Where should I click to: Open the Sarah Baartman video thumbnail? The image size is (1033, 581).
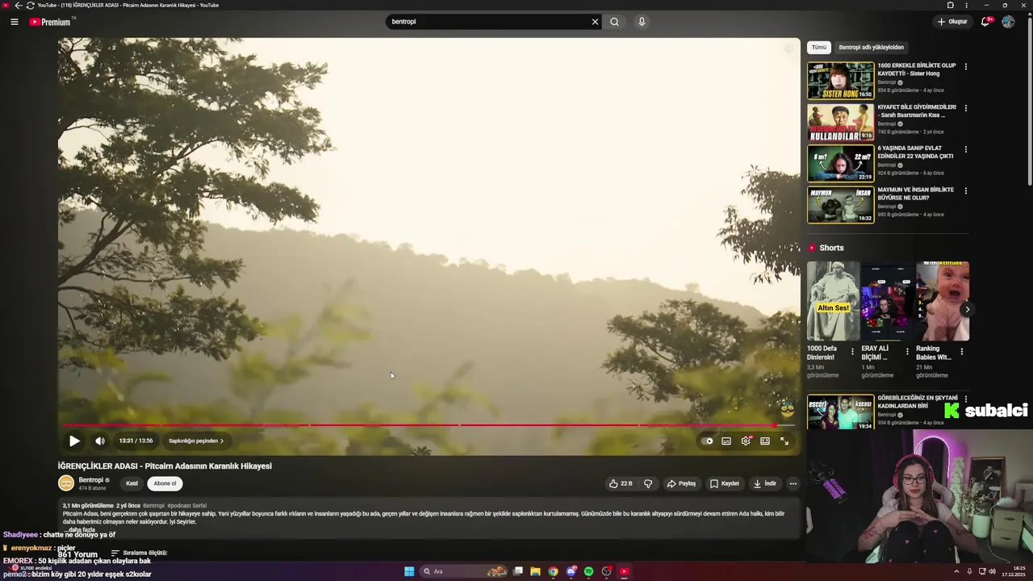pyautogui.click(x=840, y=122)
